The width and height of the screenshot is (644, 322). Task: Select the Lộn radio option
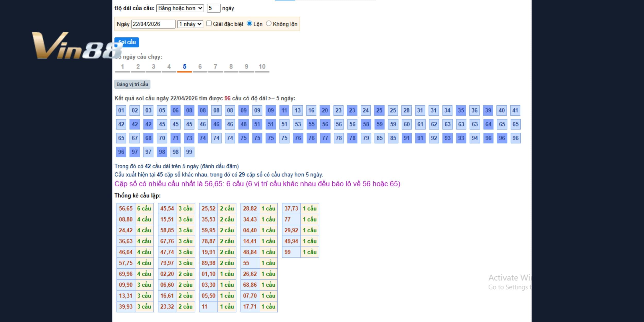(249, 23)
